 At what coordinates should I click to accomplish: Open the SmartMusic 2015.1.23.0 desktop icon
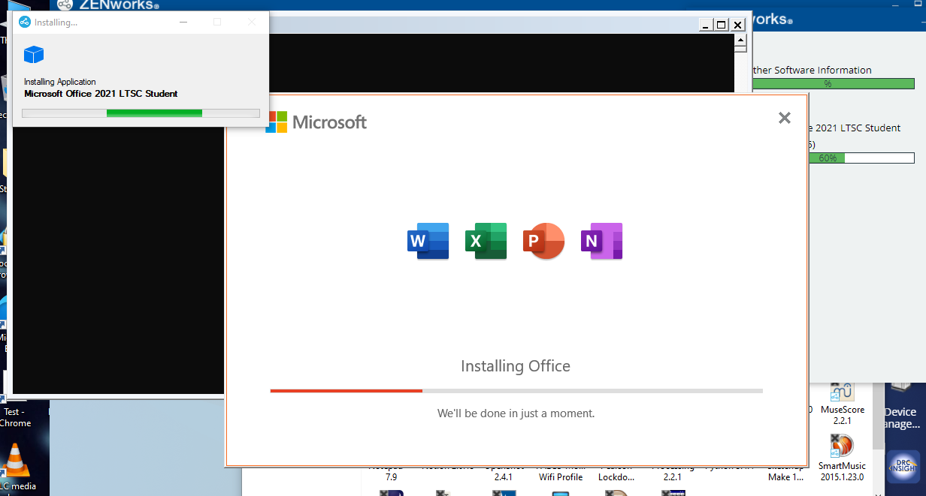coord(842,458)
